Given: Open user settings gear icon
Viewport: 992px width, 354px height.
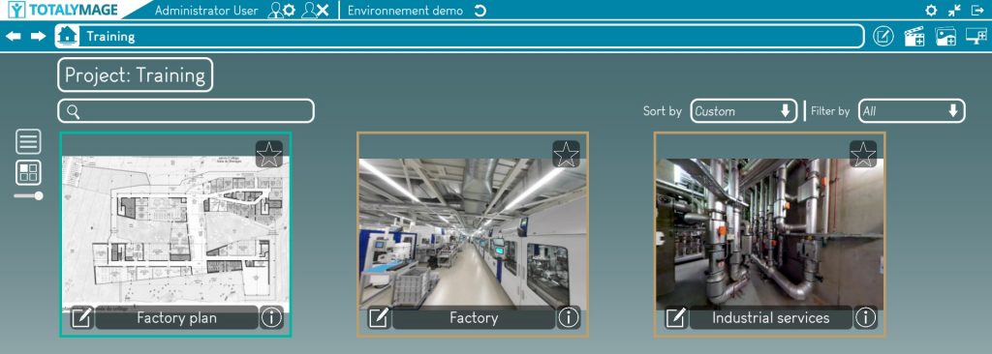Looking at the screenshot, I should pos(282,10).
